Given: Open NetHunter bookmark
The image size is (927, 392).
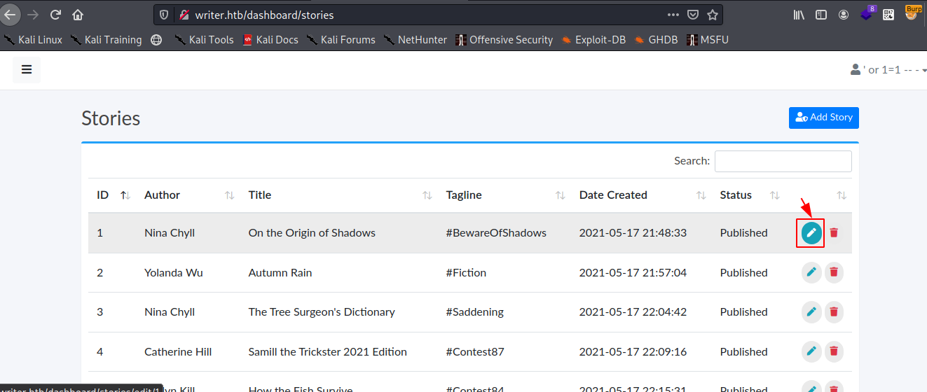Looking at the screenshot, I should point(416,40).
